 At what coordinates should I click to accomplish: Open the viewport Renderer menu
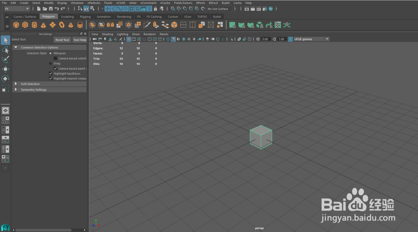point(150,34)
